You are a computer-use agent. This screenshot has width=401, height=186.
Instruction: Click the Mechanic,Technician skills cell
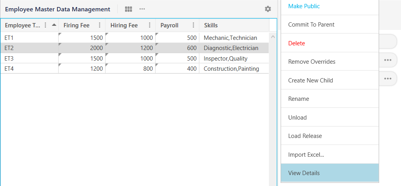[234, 38]
